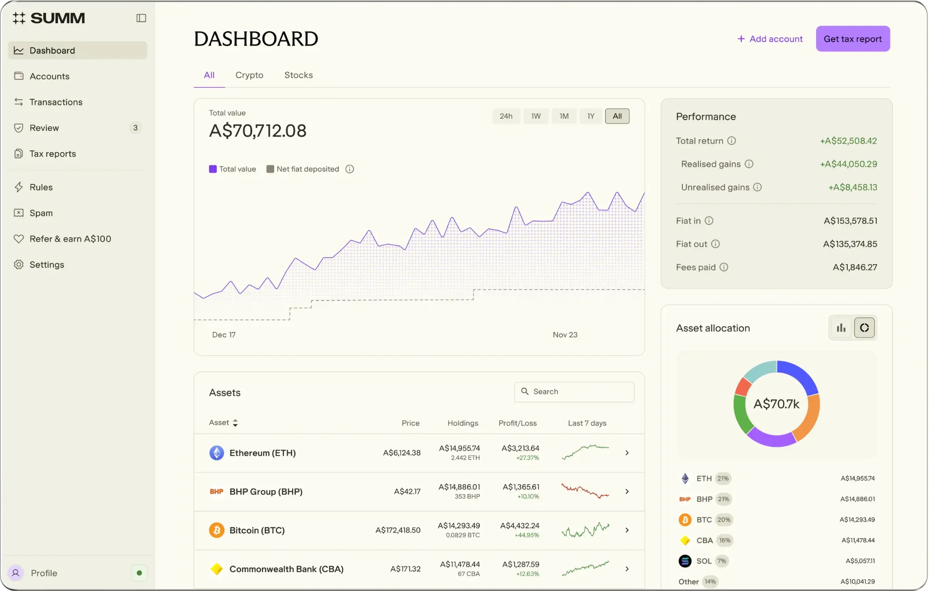Collapse the sidebar with the panel icon
This screenshot has width=929, height=591.
141,18
